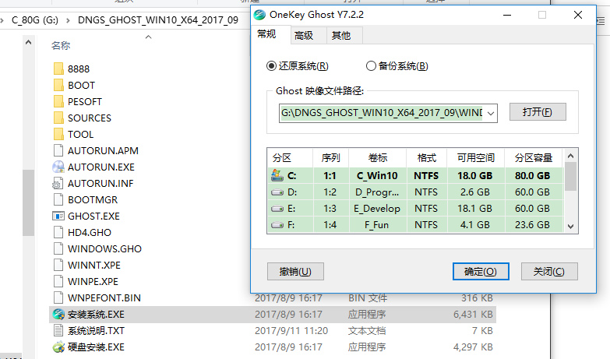Click the BOOTMGR file icon
The width and height of the screenshot is (610, 359).
[x=58, y=199]
